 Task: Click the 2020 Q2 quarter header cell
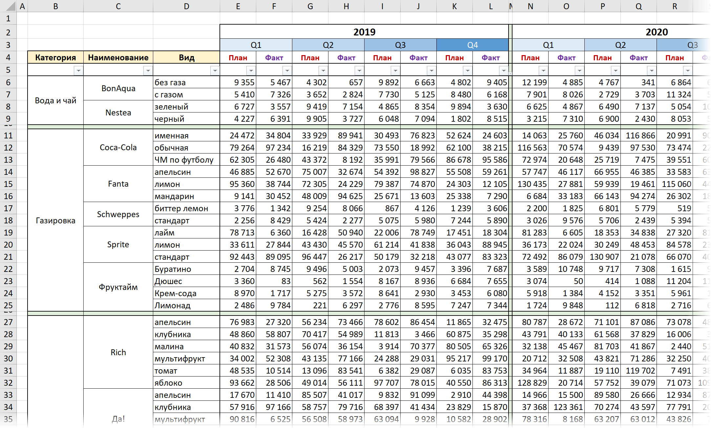620,45
